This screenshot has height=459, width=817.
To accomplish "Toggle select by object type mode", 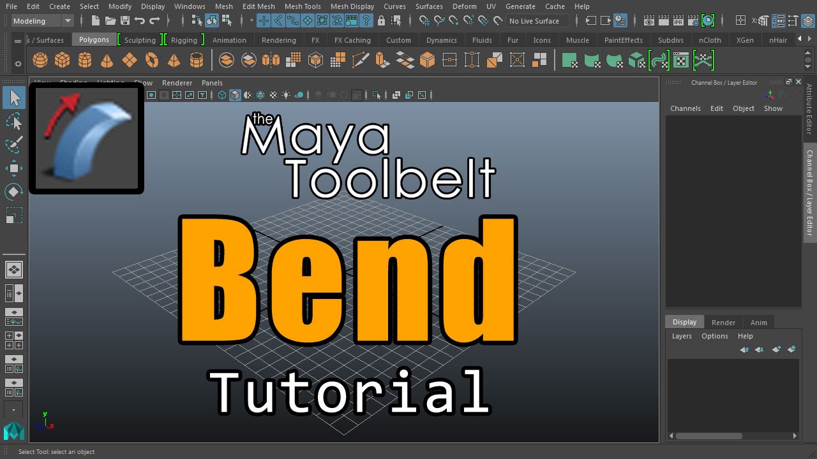I will click(x=212, y=21).
